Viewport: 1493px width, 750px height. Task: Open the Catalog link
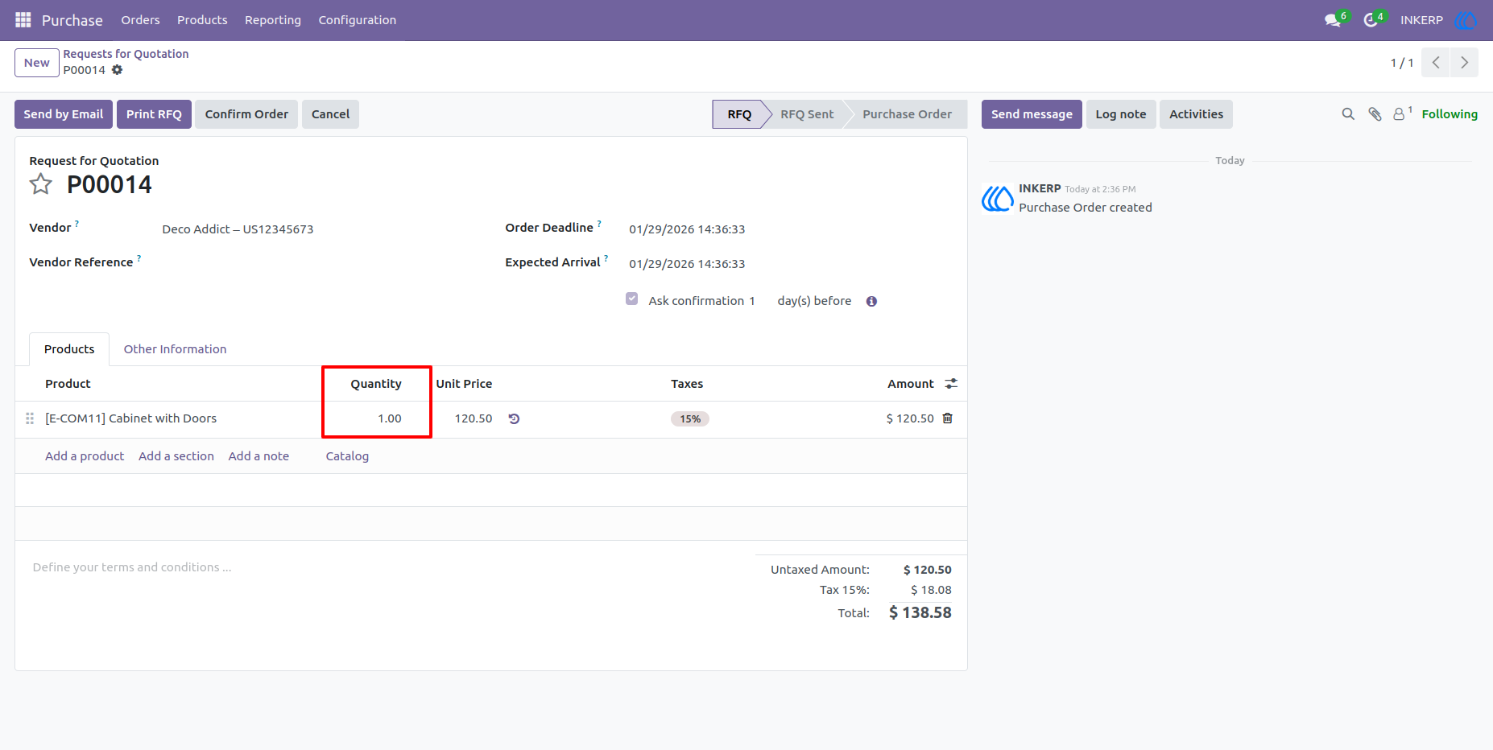point(347,456)
